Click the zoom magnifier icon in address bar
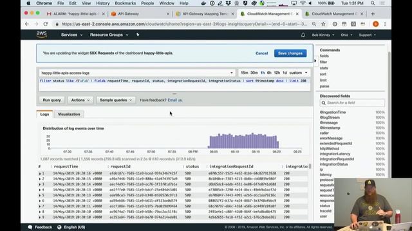This screenshot has width=412, height=231. tap(314, 24)
